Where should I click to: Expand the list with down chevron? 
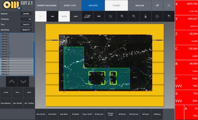click(x=23, y=82)
